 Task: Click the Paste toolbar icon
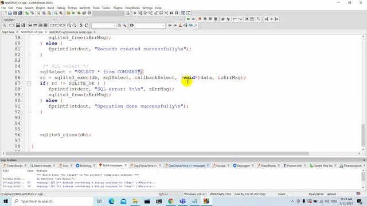click(x=49, y=13)
